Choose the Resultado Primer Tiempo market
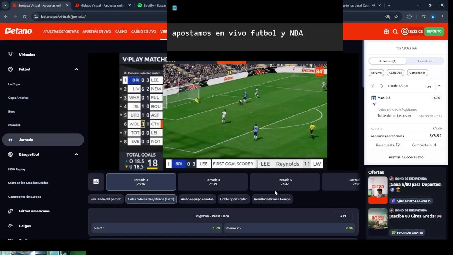The image size is (453, 255). point(272,199)
